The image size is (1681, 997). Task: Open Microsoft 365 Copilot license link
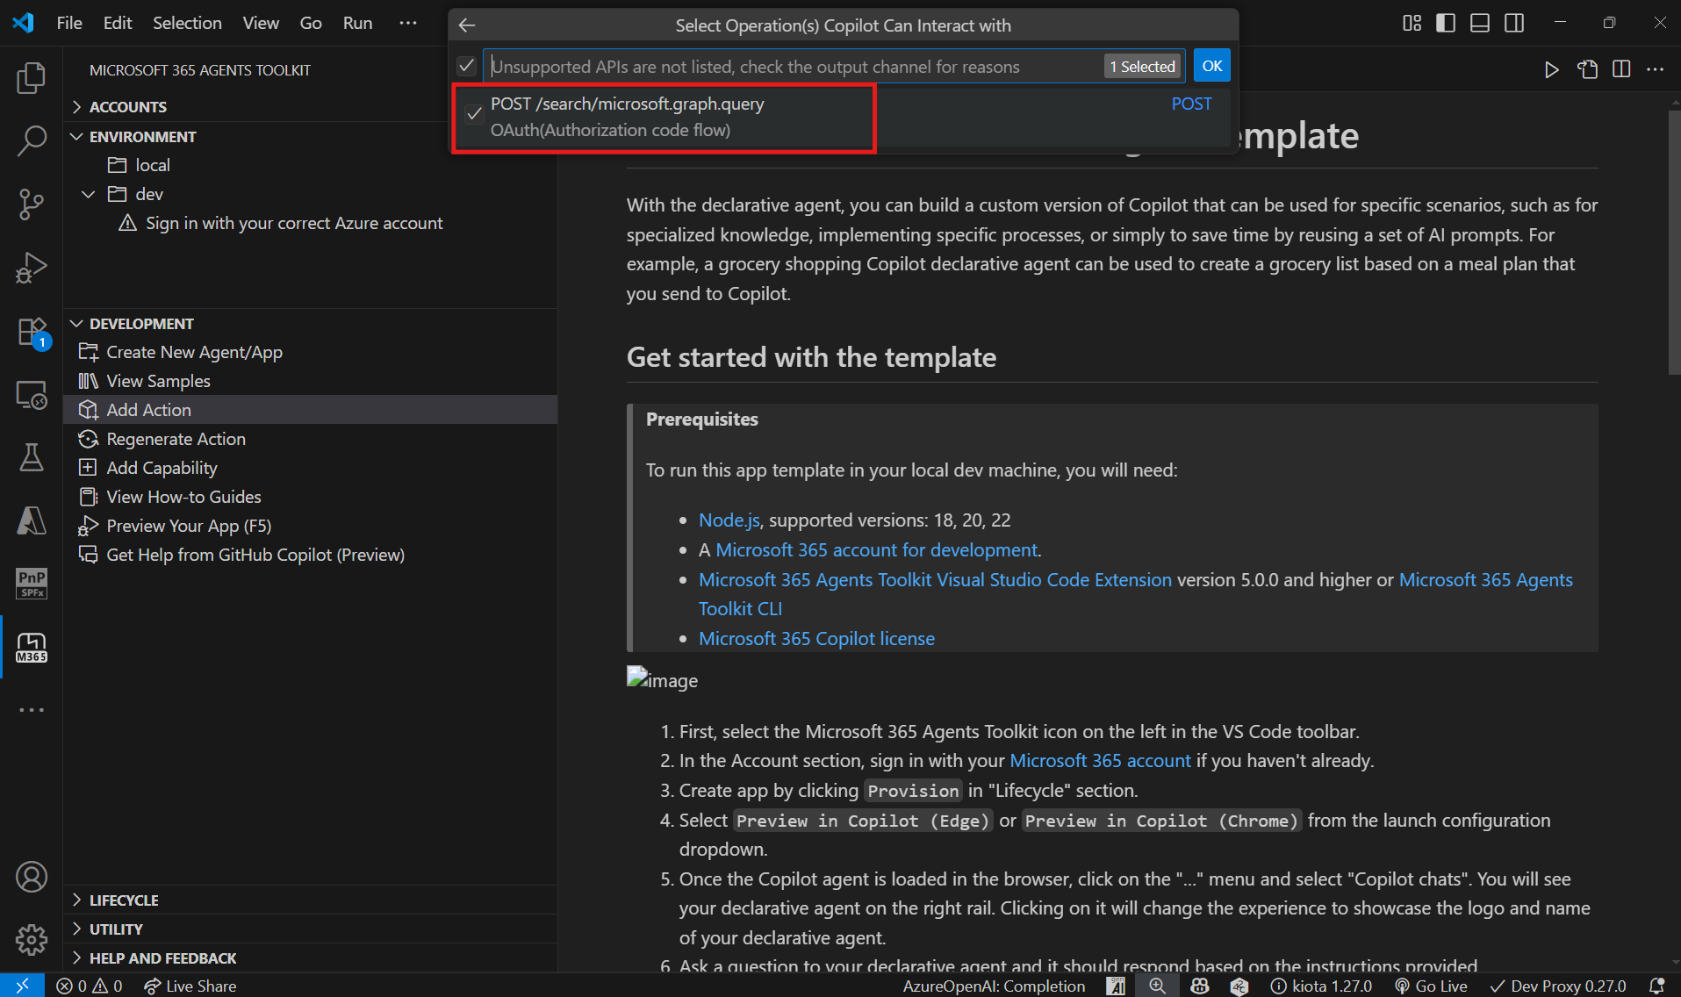point(816,638)
